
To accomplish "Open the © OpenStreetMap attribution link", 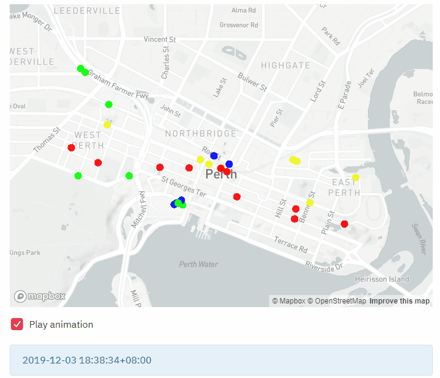I will tap(336, 301).
